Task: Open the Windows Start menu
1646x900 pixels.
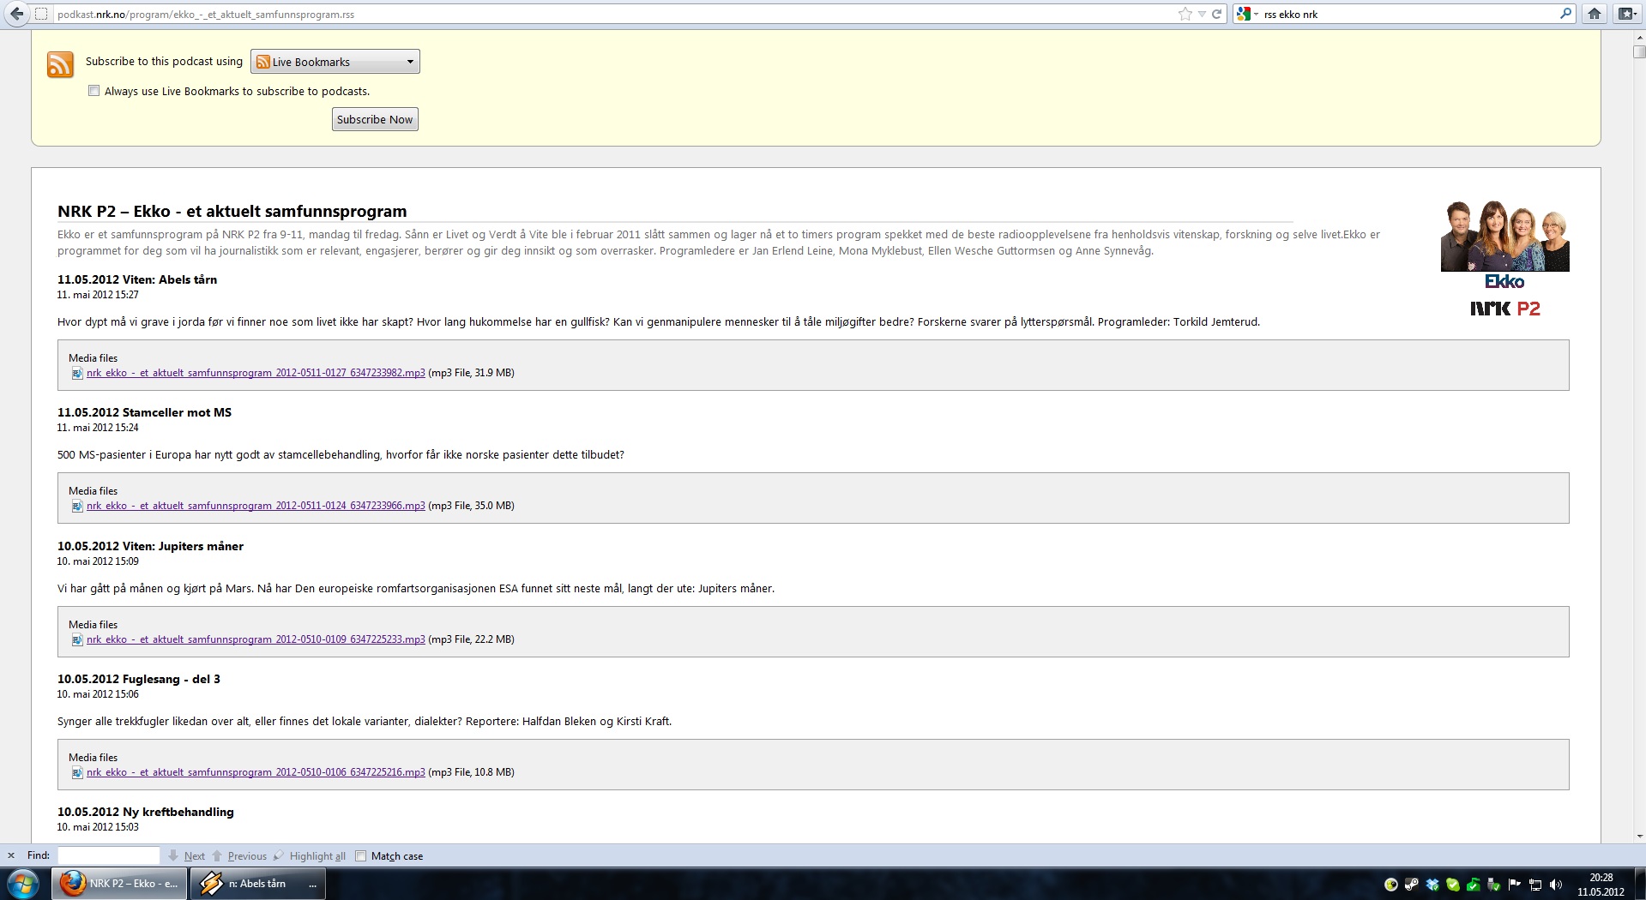Action: [24, 884]
